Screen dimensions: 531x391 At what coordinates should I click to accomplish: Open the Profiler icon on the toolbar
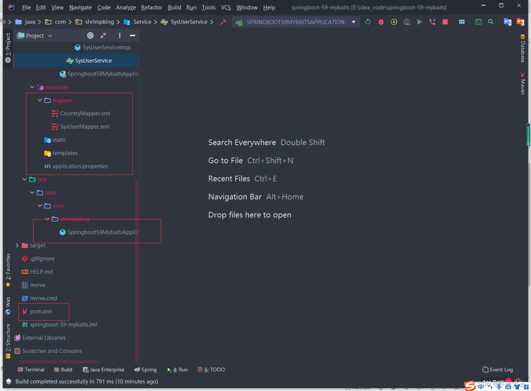click(x=407, y=22)
